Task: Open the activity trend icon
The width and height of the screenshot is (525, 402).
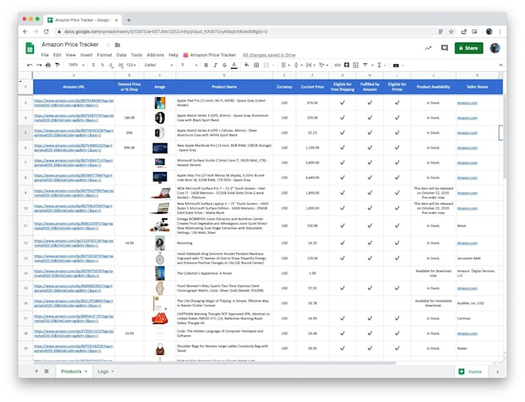Action: tap(428, 48)
